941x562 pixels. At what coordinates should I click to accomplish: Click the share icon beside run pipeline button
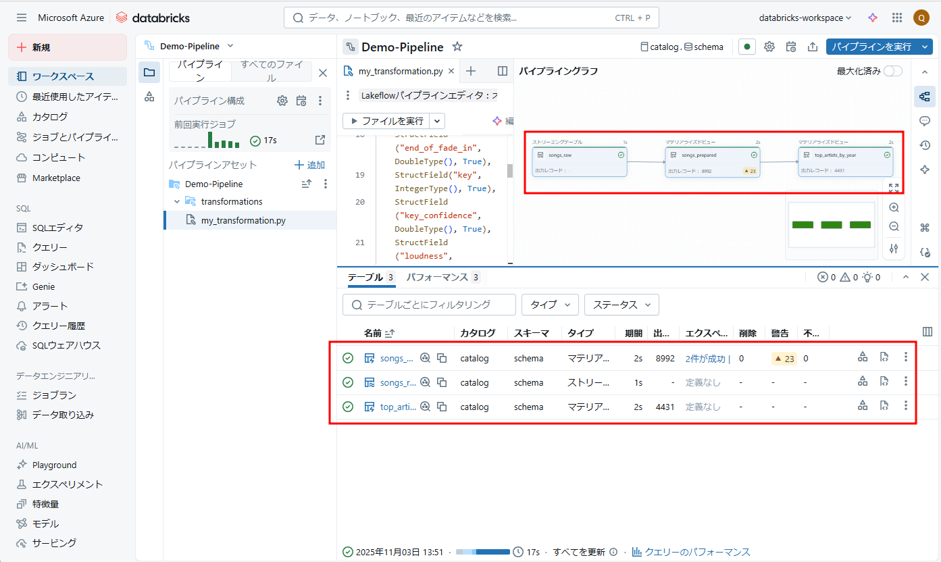(813, 47)
